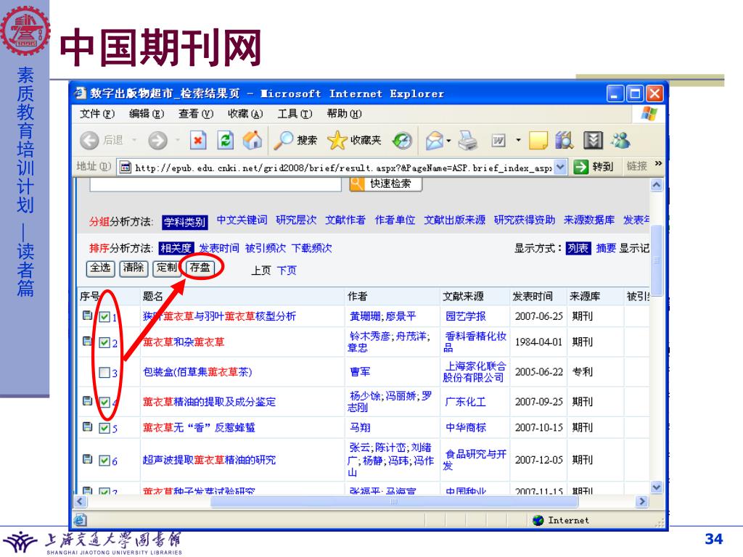
Task: Open the Back button history dropdown arrow
Action: (134, 140)
